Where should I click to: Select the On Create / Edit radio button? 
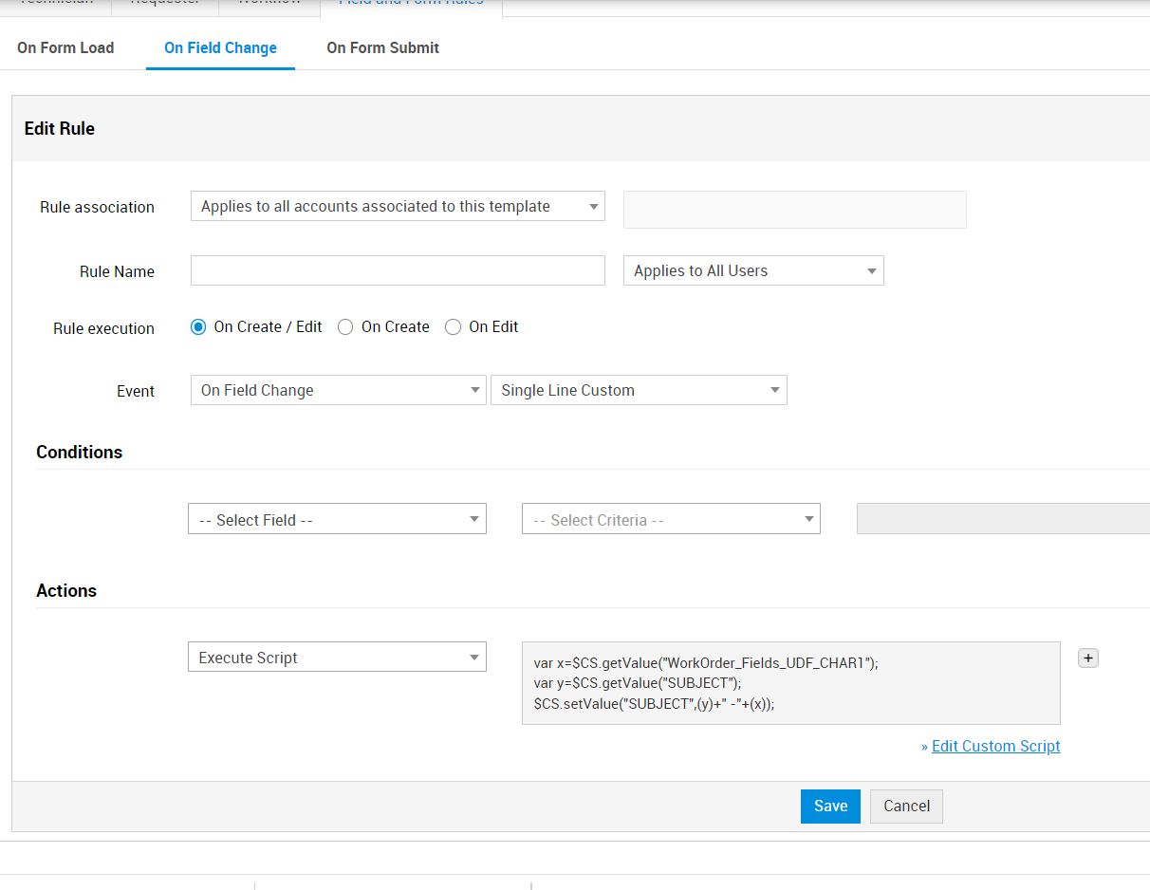pos(198,327)
